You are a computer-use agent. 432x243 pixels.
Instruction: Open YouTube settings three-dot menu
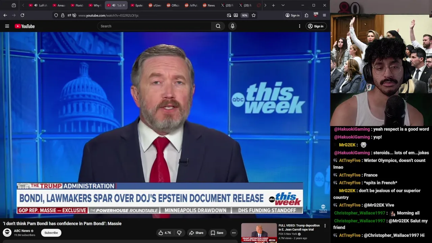[299, 26]
